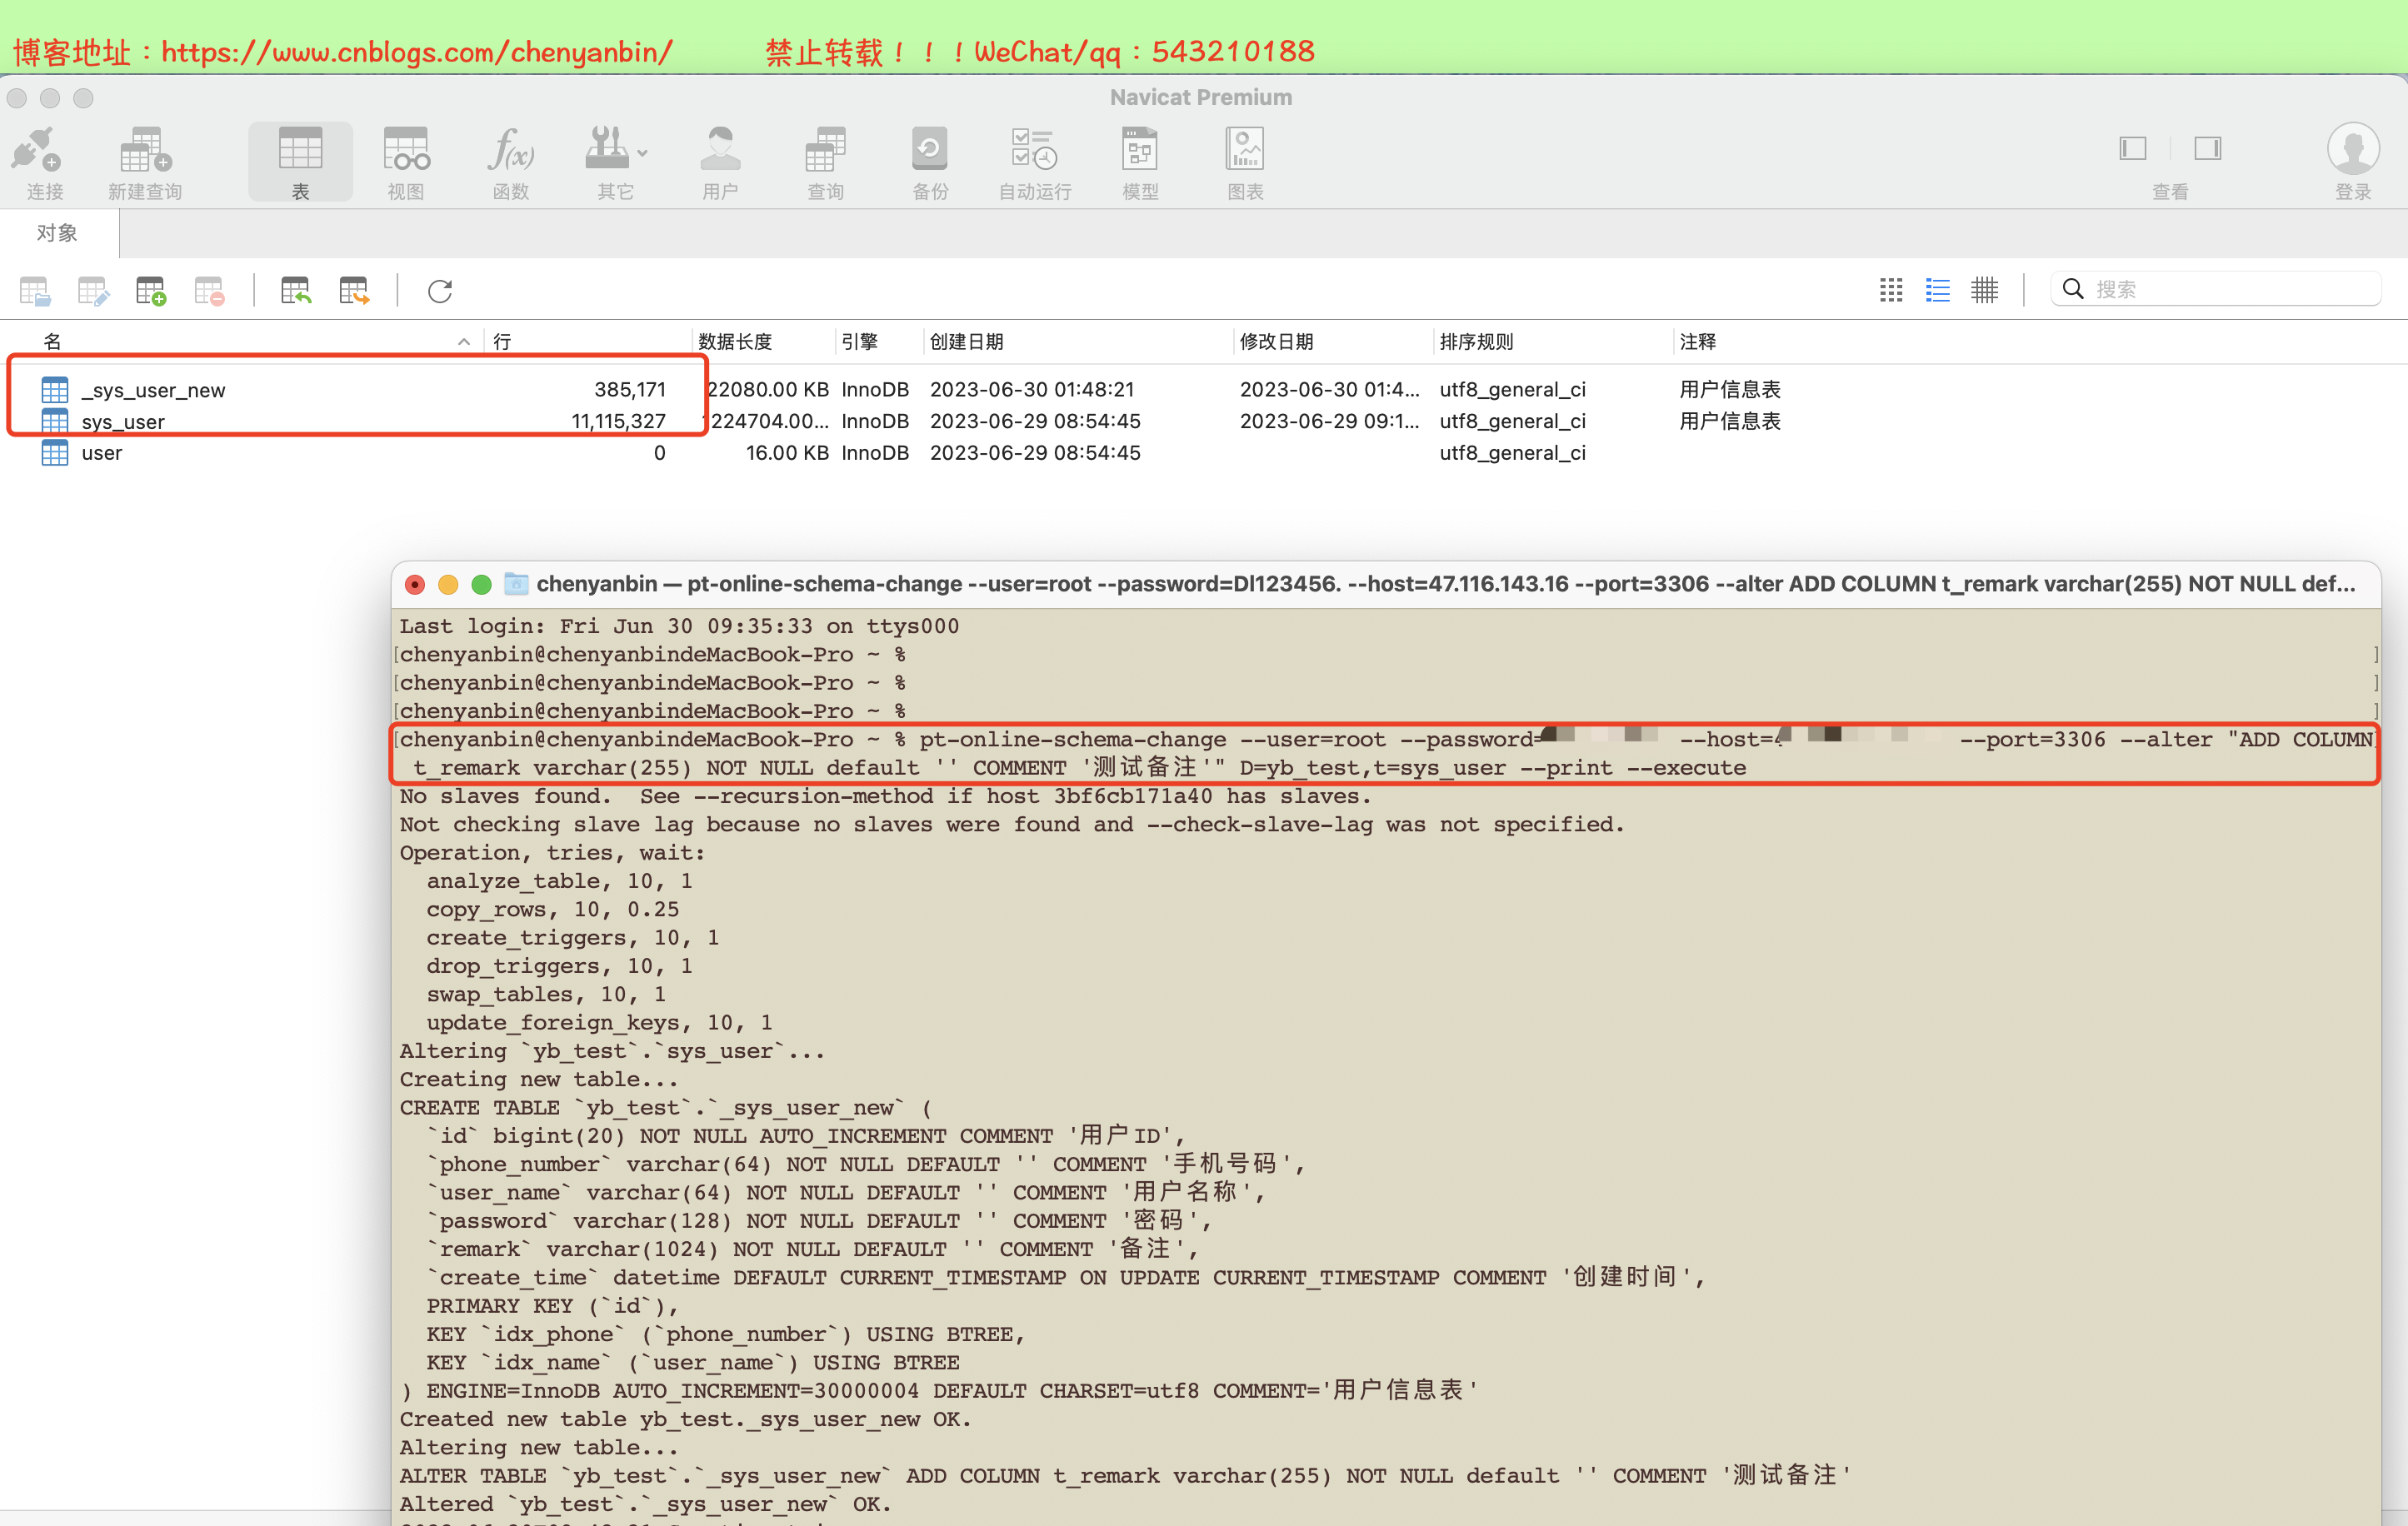This screenshot has height=1526, width=2408.
Task: Switch to list view mode
Action: [x=1938, y=290]
